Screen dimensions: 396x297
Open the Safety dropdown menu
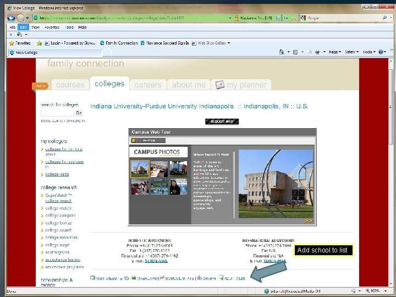click(351, 52)
